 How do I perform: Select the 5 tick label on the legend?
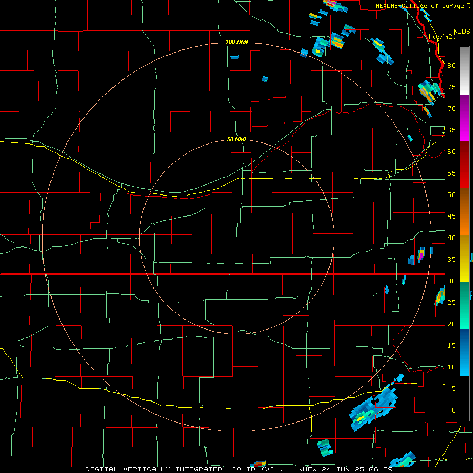coord(454,388)
